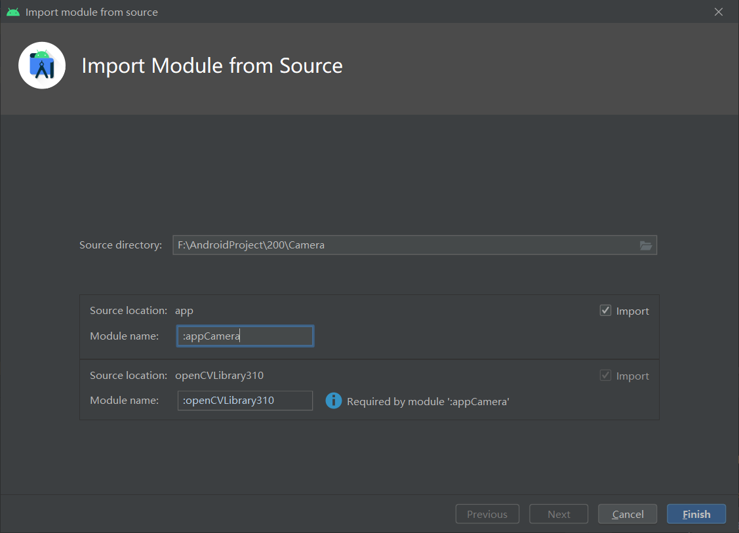
Task: Click Finish to import the modules
Action: click(x=696, y=514)
